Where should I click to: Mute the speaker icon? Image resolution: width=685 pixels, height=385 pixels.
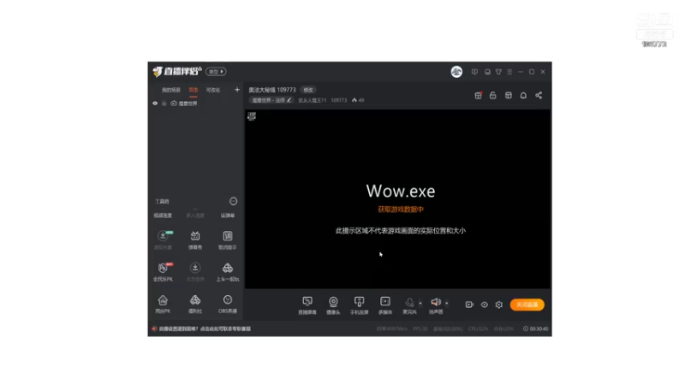point(436,302)
